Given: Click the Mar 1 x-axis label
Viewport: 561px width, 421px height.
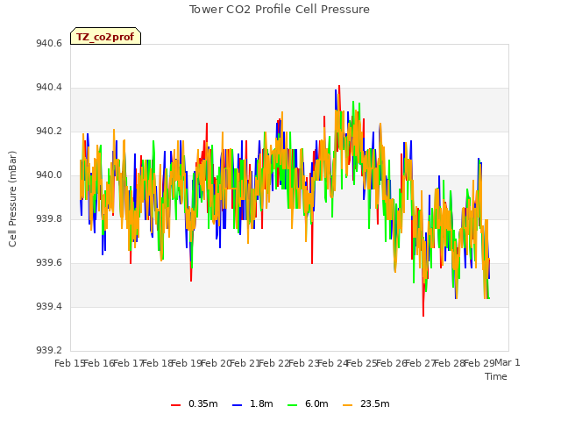Looking at the screenshot, I should [x=508, y=362].
